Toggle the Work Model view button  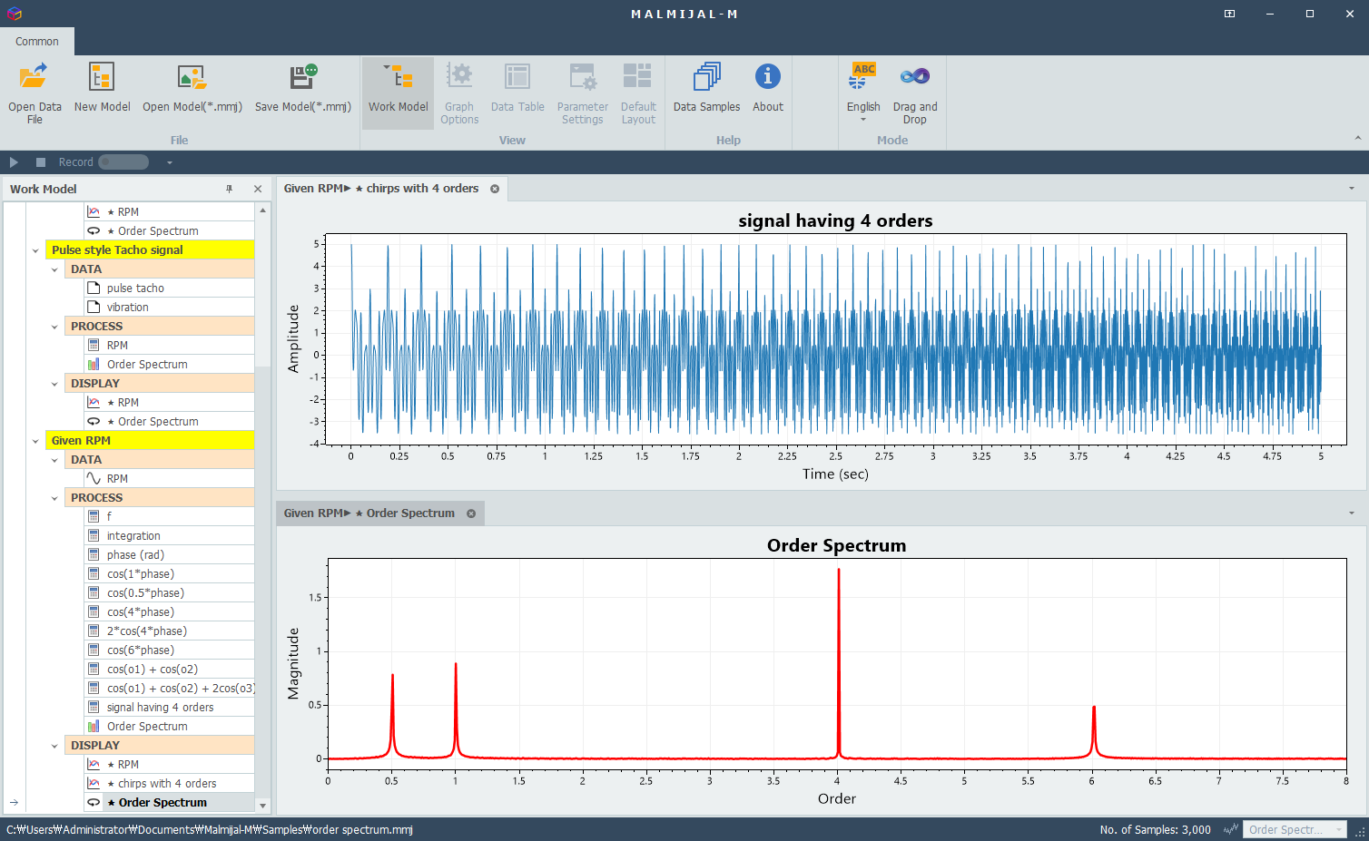pyautogui.click(x=398, y=91)
